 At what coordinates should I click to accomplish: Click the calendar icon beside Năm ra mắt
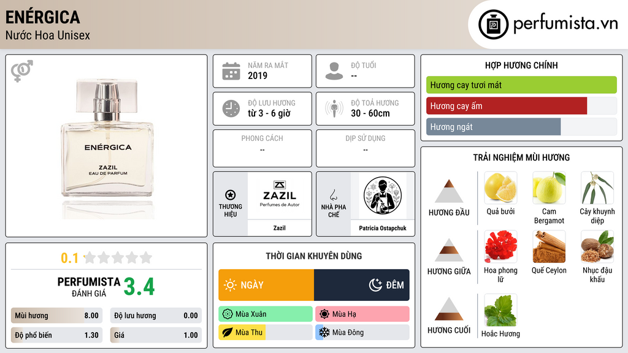(231, 71)
